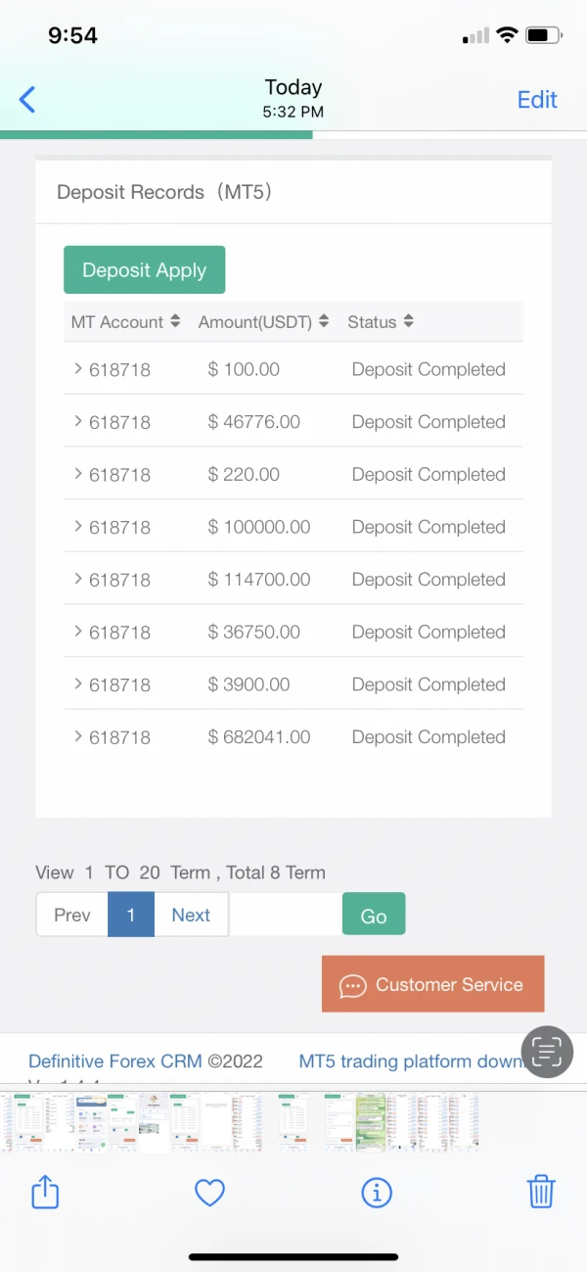Expand the $ 100.00 deposit row
The height and width of the screenshot is (1272, 587).
78,369
